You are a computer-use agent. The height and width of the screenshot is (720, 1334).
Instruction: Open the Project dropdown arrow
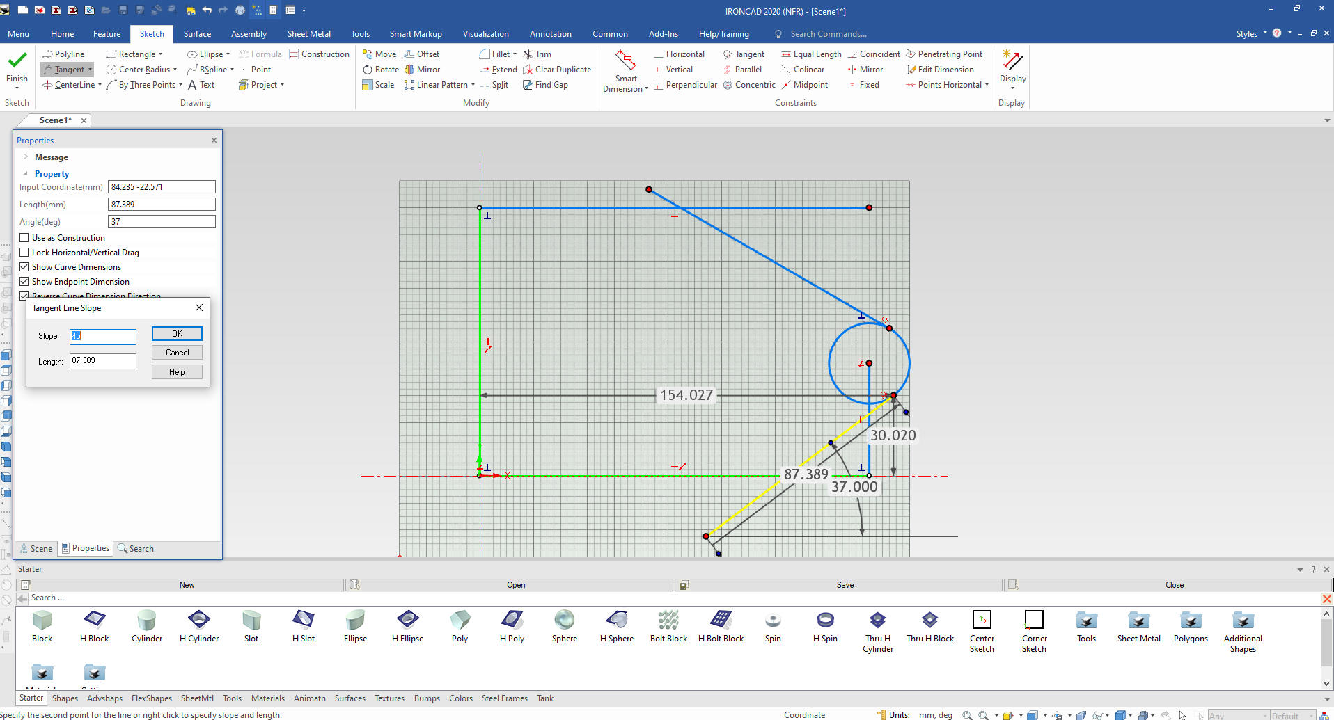pos(282,85)
